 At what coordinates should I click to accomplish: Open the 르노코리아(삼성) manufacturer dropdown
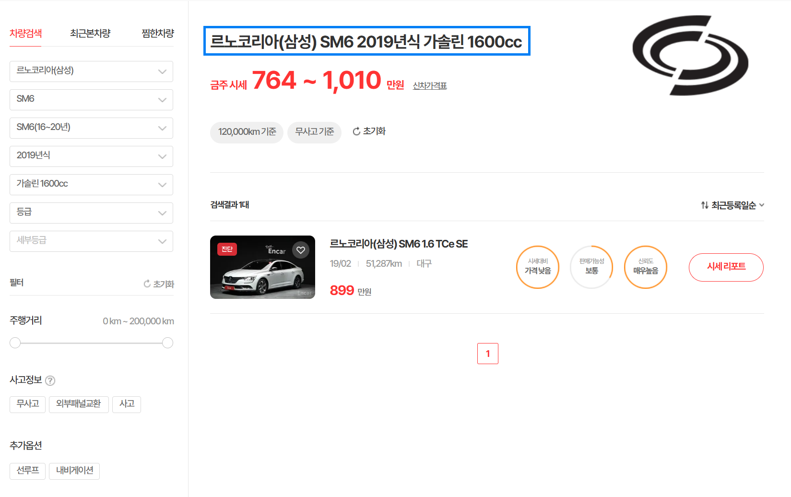91,71
